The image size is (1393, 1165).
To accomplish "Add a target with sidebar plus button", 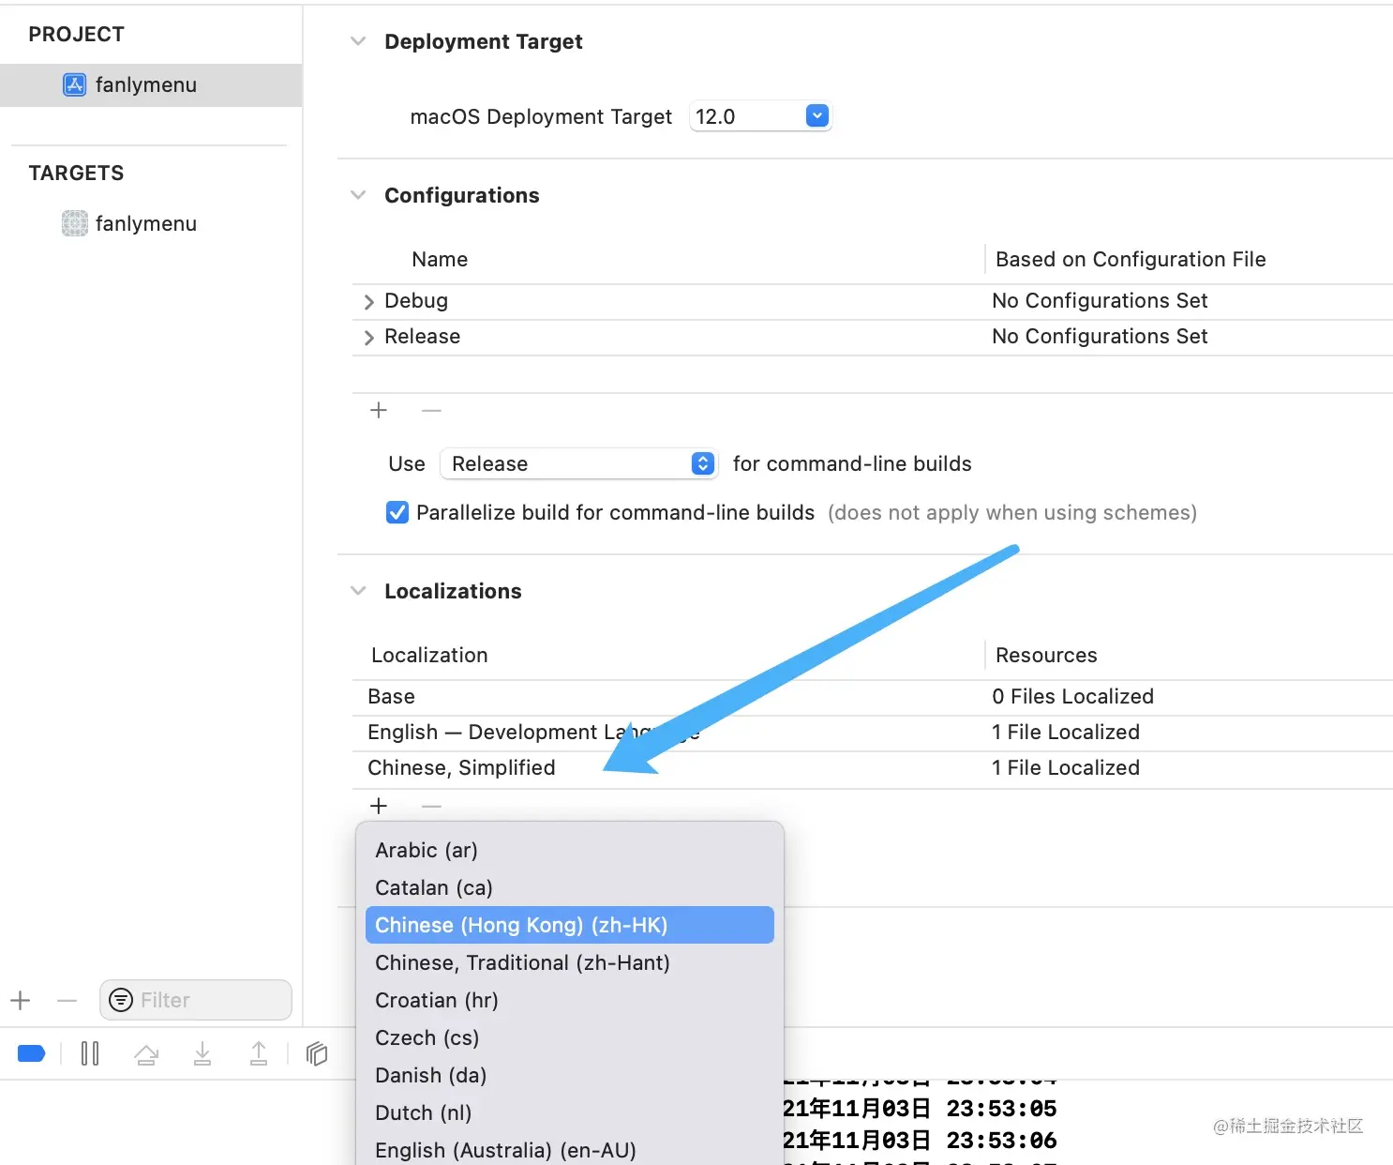I will click(x=21, y=1001).
